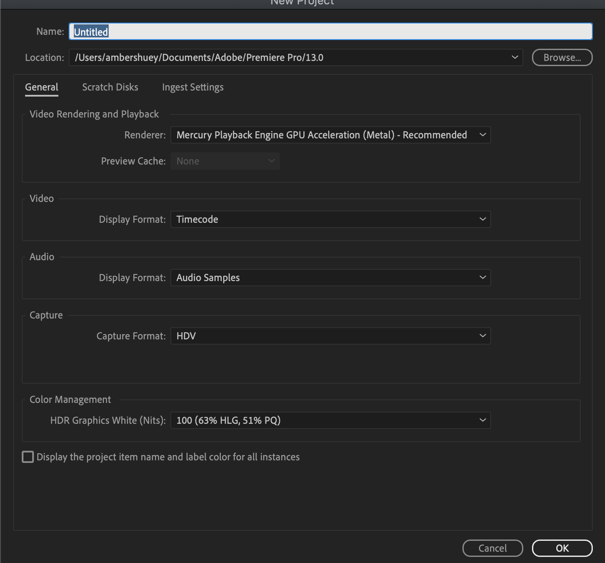Select the General tab
This screenshot has width=605, height=563.
pyautogui.click(x=41, y=87)
